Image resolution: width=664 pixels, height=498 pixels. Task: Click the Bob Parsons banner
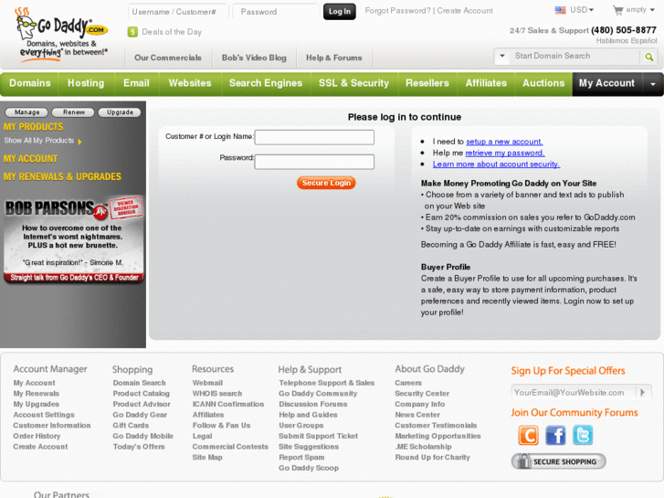(x=74, y=239)
